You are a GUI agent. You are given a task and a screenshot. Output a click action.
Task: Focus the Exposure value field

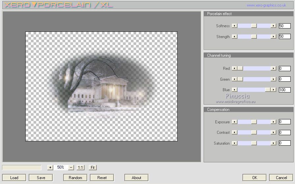coord(285,122)
